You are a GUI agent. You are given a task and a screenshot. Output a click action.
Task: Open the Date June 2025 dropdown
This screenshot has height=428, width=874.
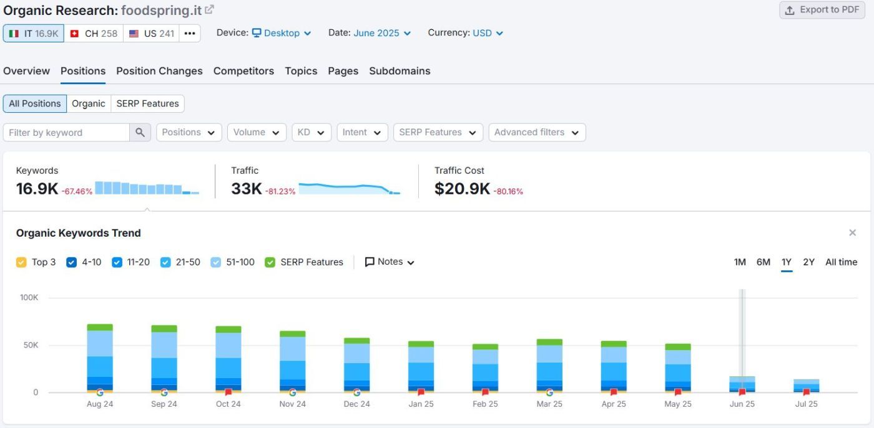(382, 33)
